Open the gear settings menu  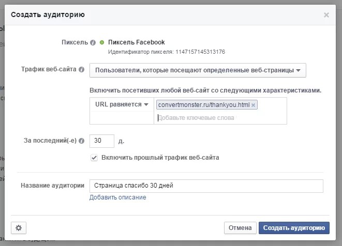(x=19, y=227)
